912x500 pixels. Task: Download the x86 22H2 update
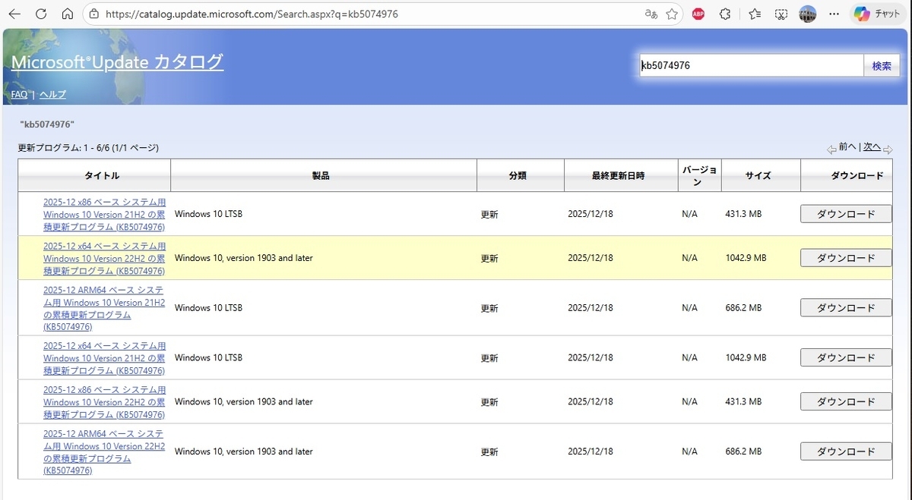click(x=846, y=401)
